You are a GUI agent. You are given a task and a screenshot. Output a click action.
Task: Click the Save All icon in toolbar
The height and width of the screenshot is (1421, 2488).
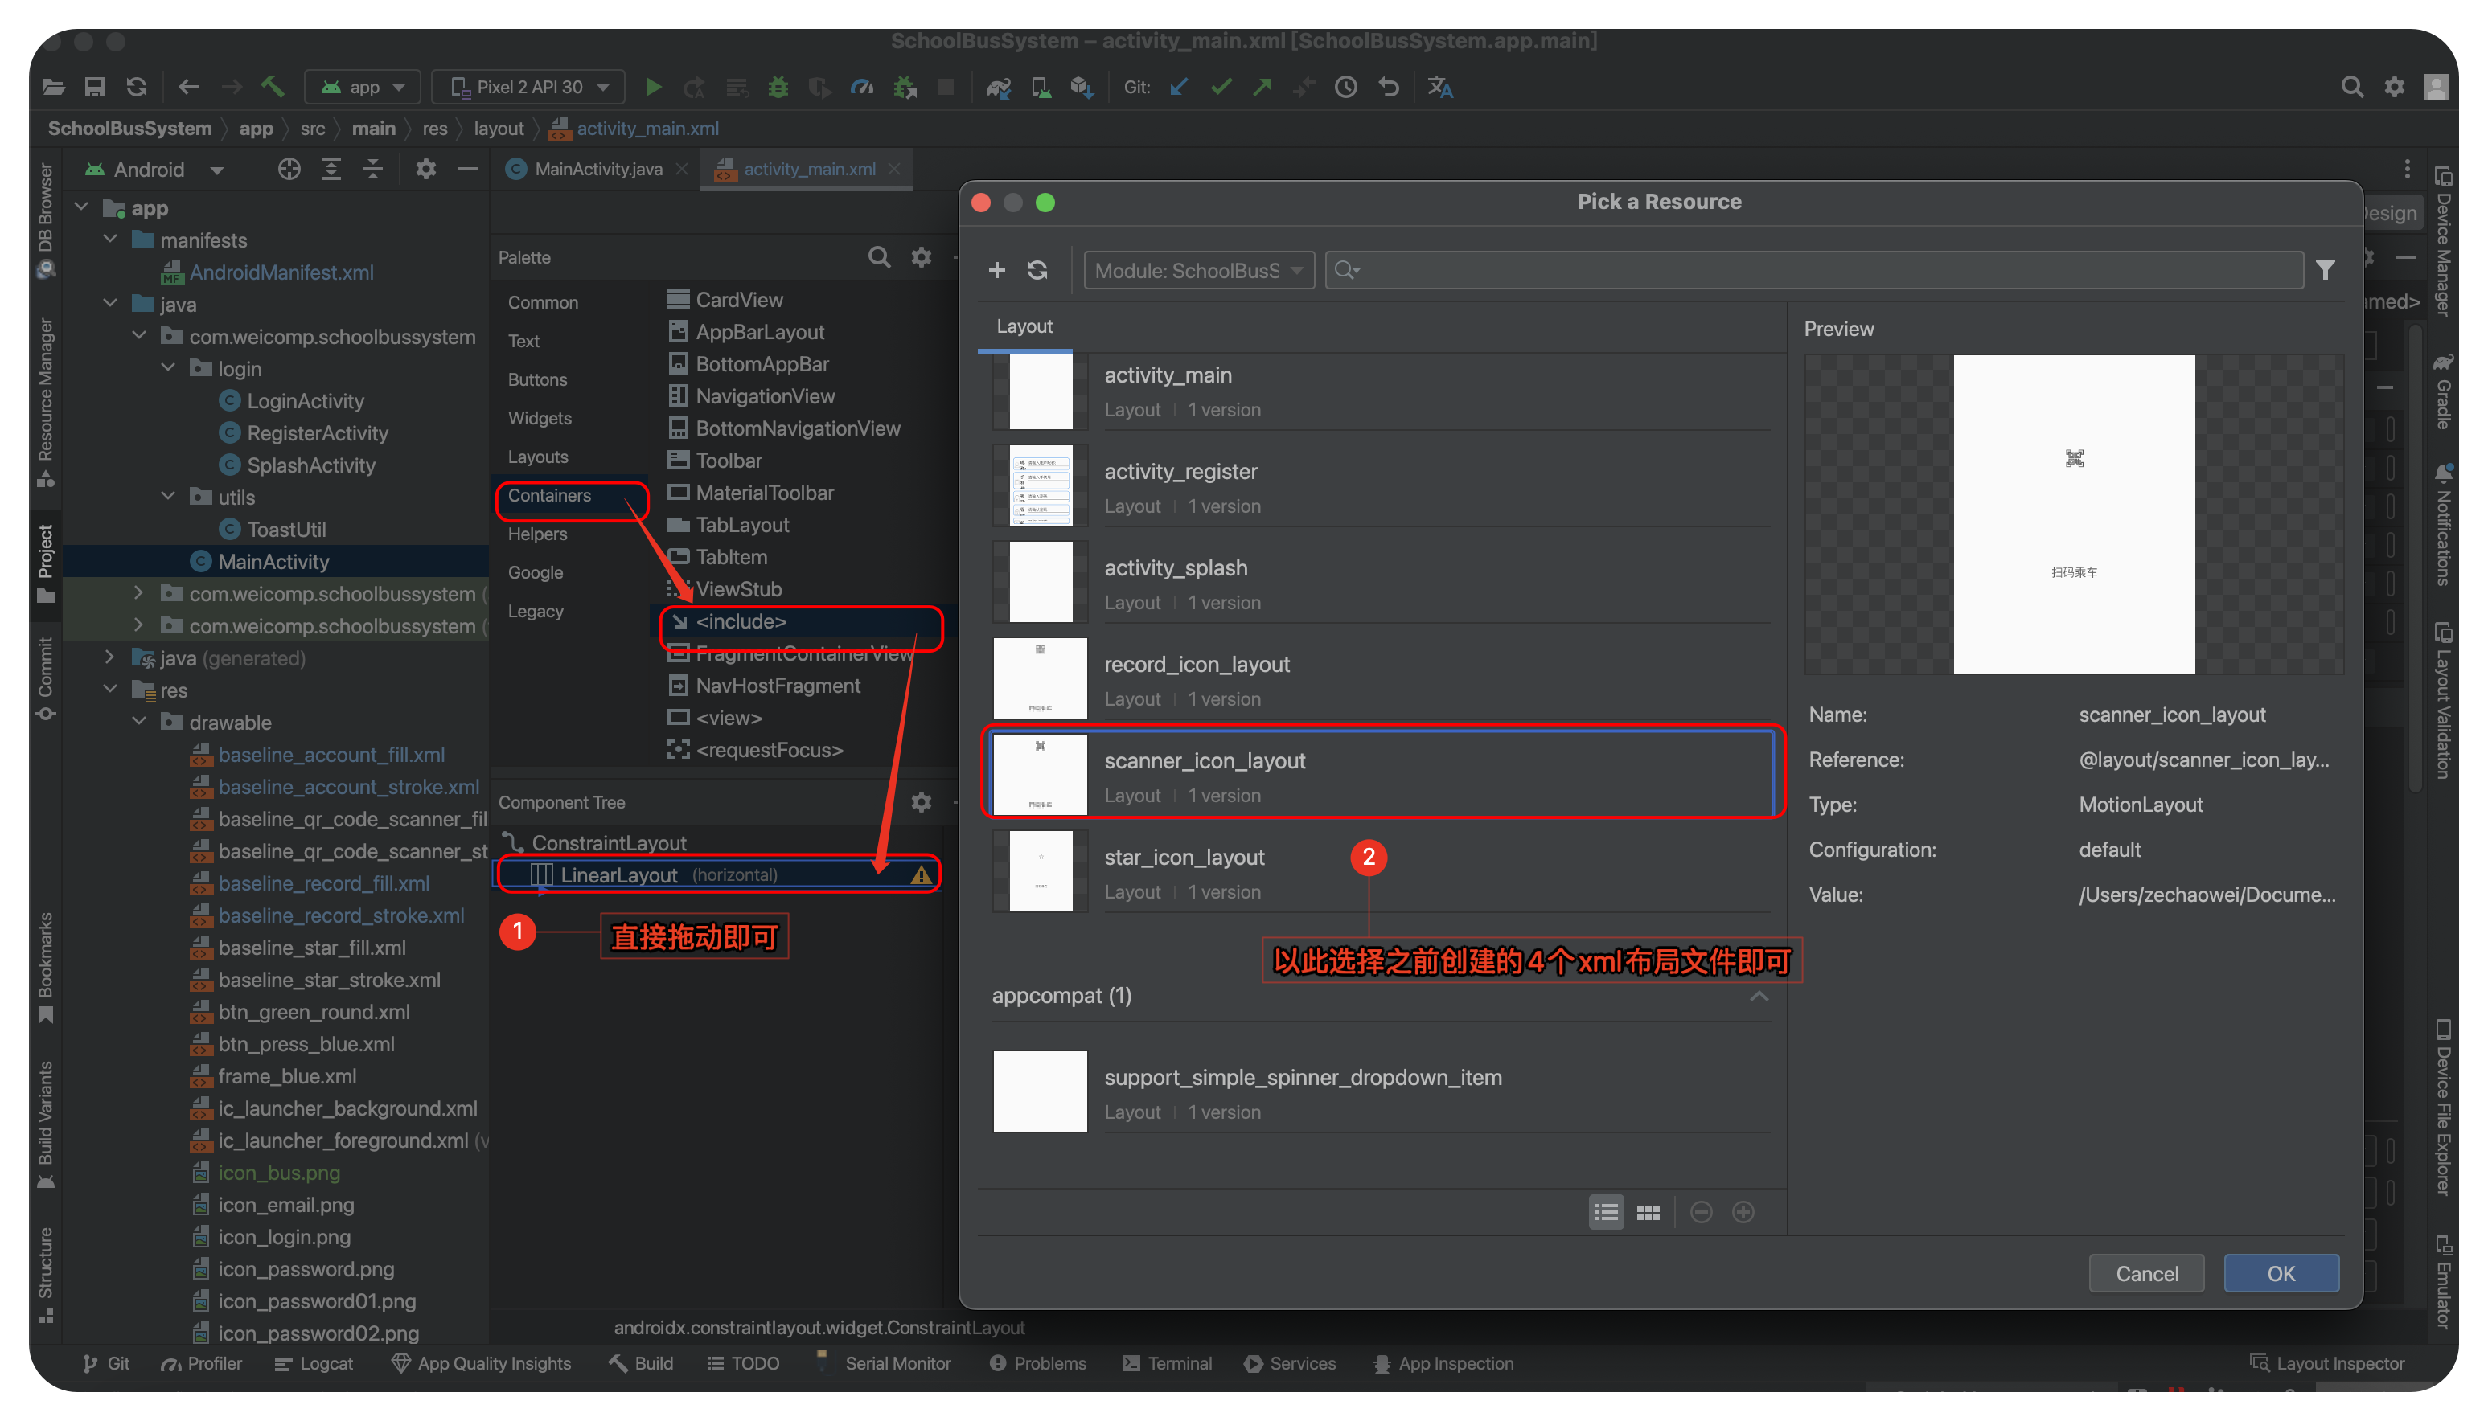pyautogui.click(x=95, y=87)
